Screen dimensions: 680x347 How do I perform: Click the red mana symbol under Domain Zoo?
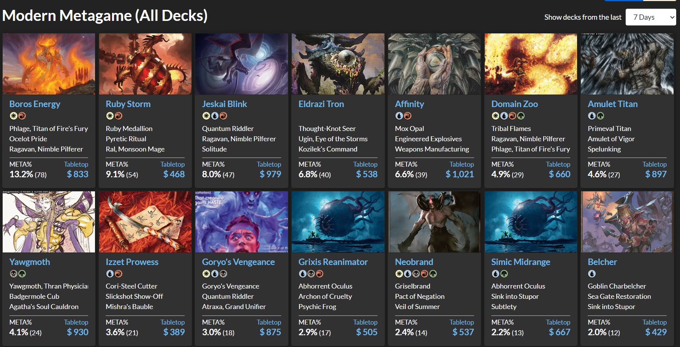512,116
